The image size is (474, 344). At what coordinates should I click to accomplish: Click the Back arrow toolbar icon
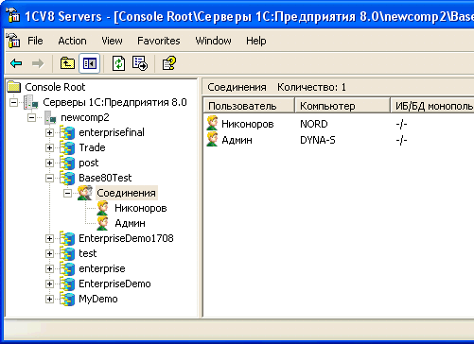(16, 63)
